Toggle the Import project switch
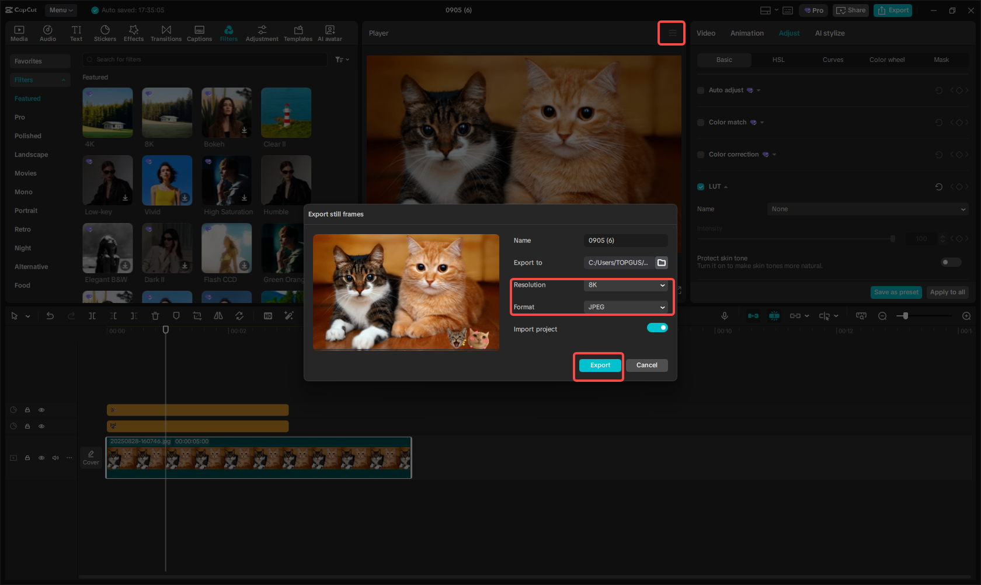This screenshot has width=981, height=585. (x=657, y=328)
